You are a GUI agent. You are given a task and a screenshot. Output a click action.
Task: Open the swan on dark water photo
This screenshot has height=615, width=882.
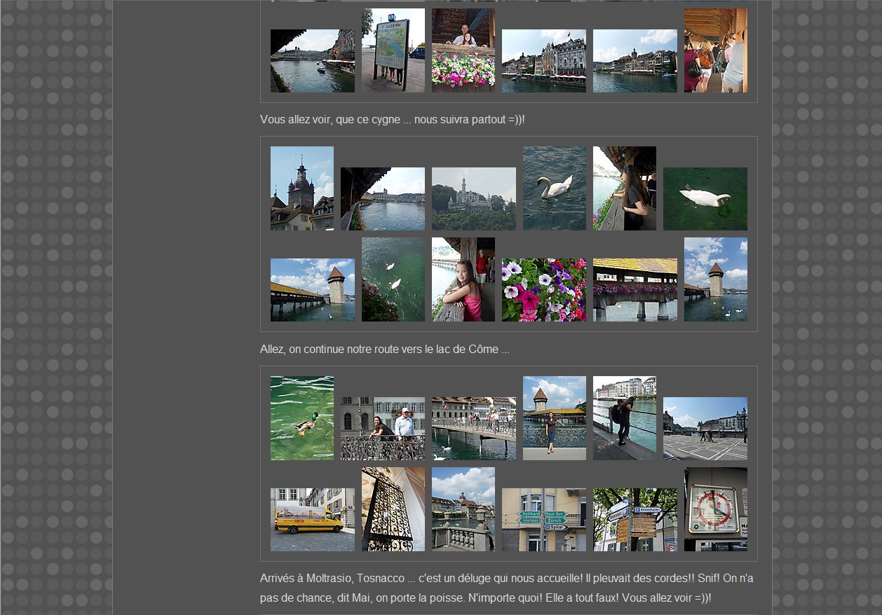pos(554,188)
